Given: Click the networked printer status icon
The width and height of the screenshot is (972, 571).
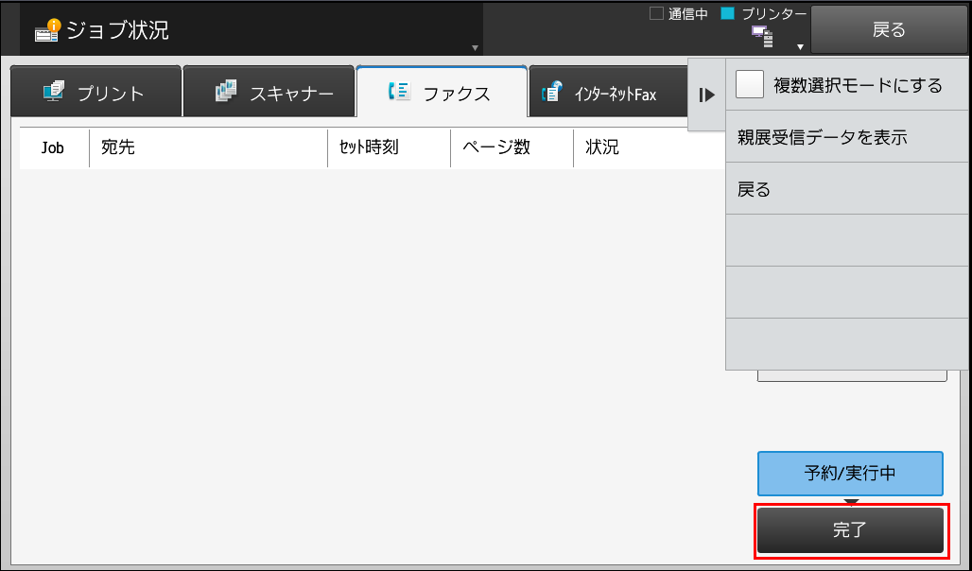Looking at the screenshot, I should coord(762,37).
